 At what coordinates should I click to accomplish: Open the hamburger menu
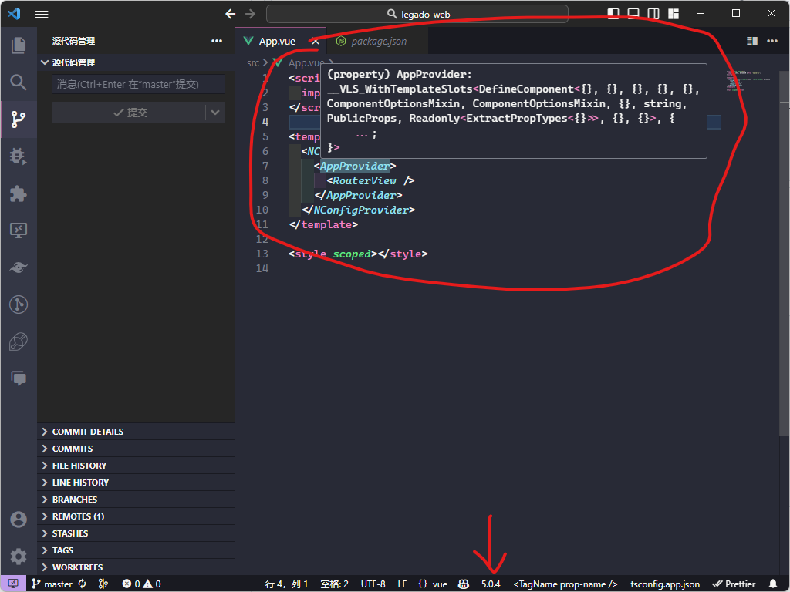pos(42,13)
